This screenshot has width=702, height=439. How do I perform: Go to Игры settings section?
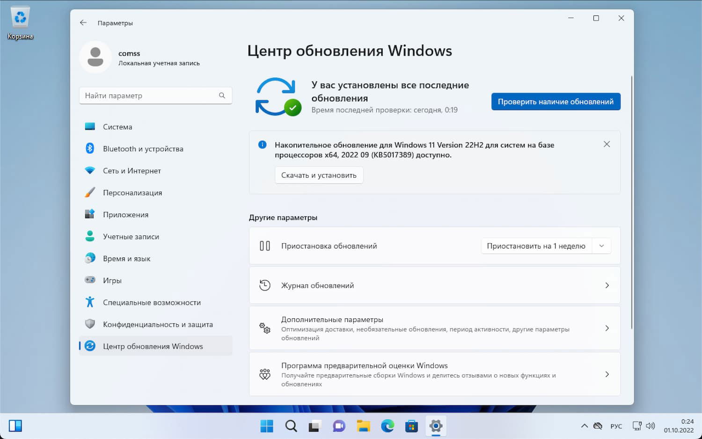point(156,281)
